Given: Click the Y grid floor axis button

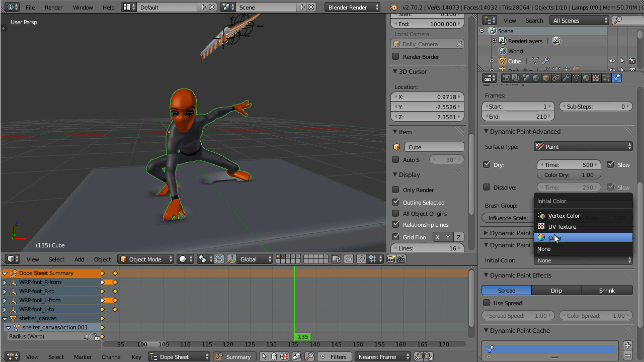Looking at the screenshot, I should click(448, 237).
